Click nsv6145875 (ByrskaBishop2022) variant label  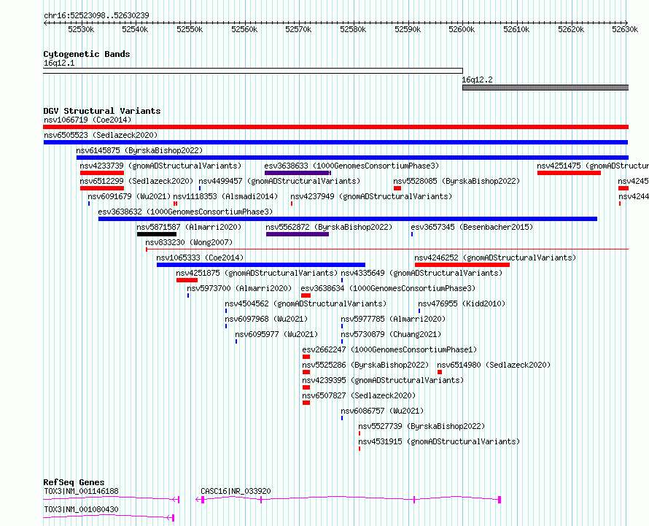click(x=139, y=150)
